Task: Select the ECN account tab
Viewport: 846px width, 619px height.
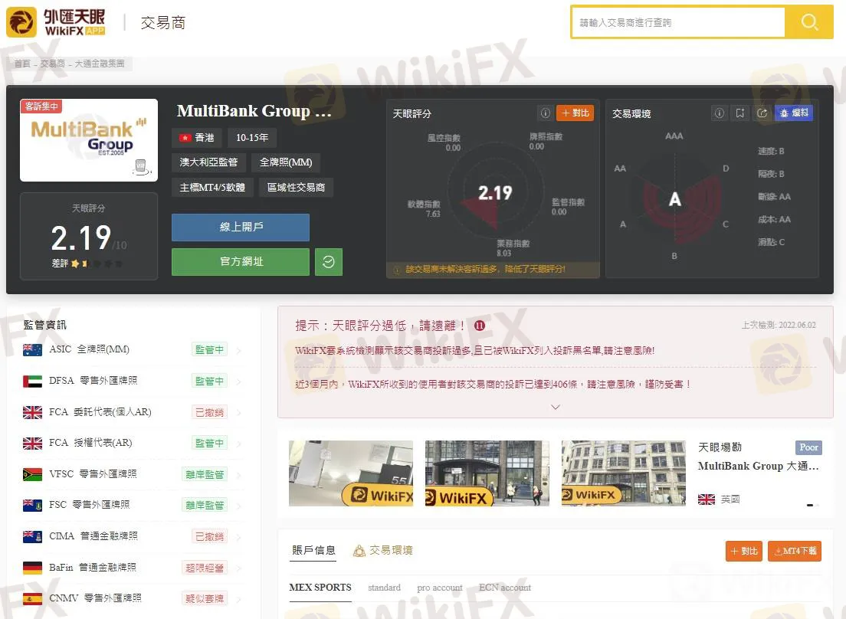Action: coord(505,588)
